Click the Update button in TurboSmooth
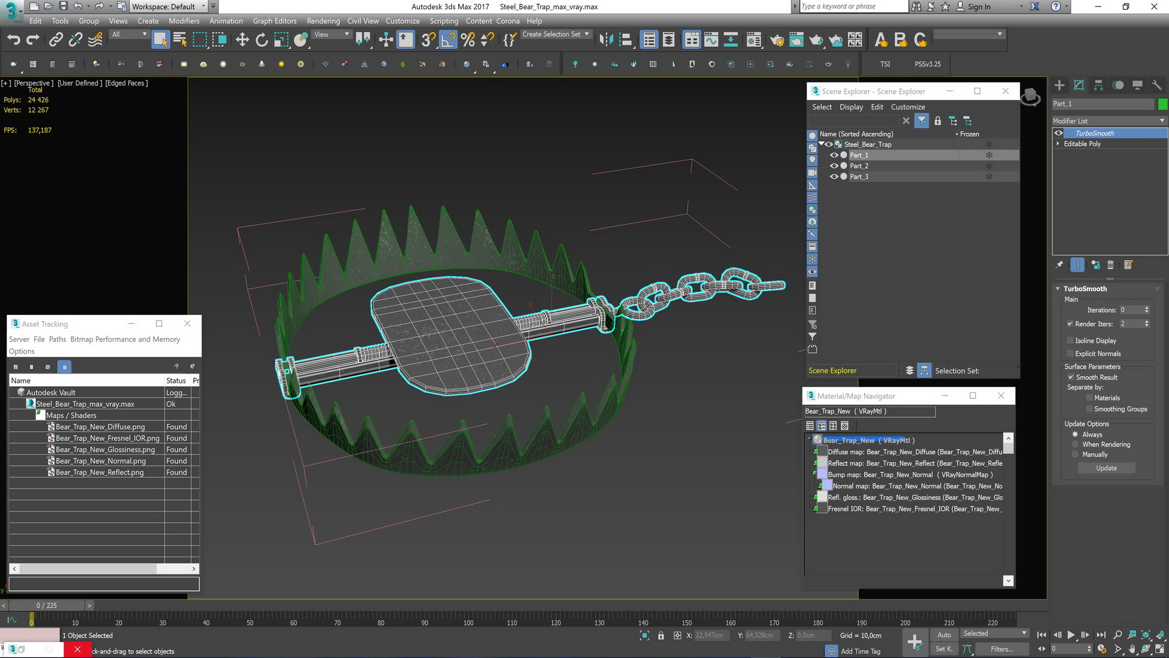 click(x=1106, y=468)
